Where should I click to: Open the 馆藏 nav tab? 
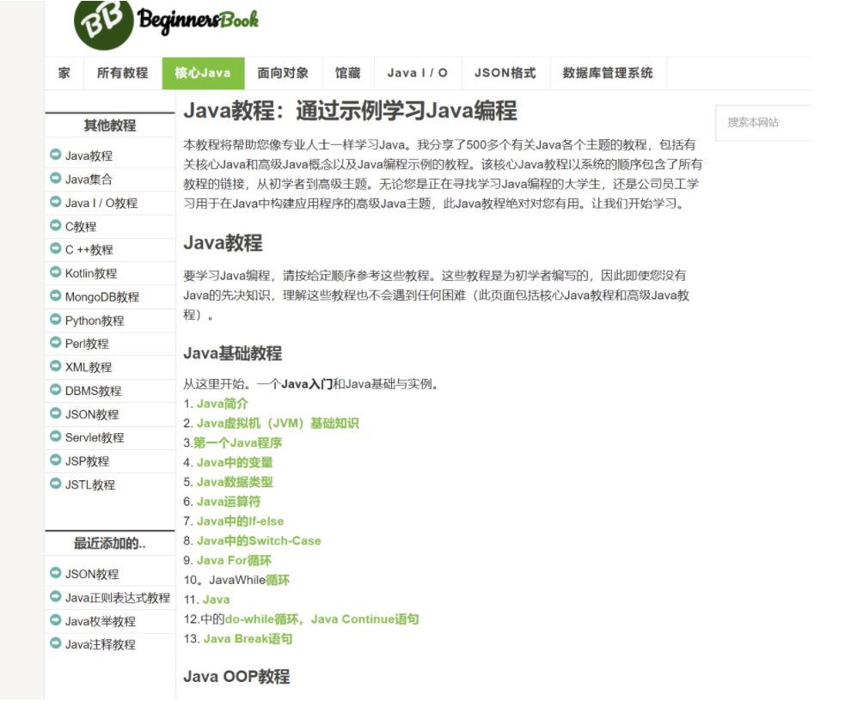(x=348, y=73)
